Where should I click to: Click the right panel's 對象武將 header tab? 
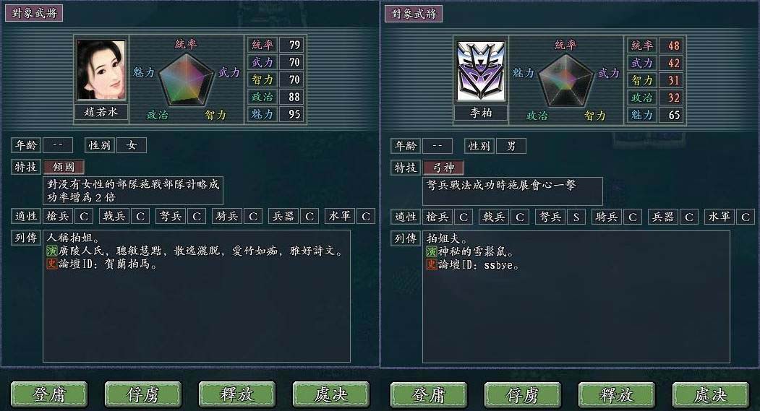[414, 14]
